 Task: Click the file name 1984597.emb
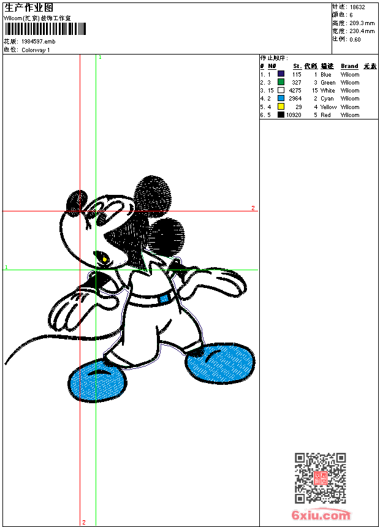pos(39,42)
